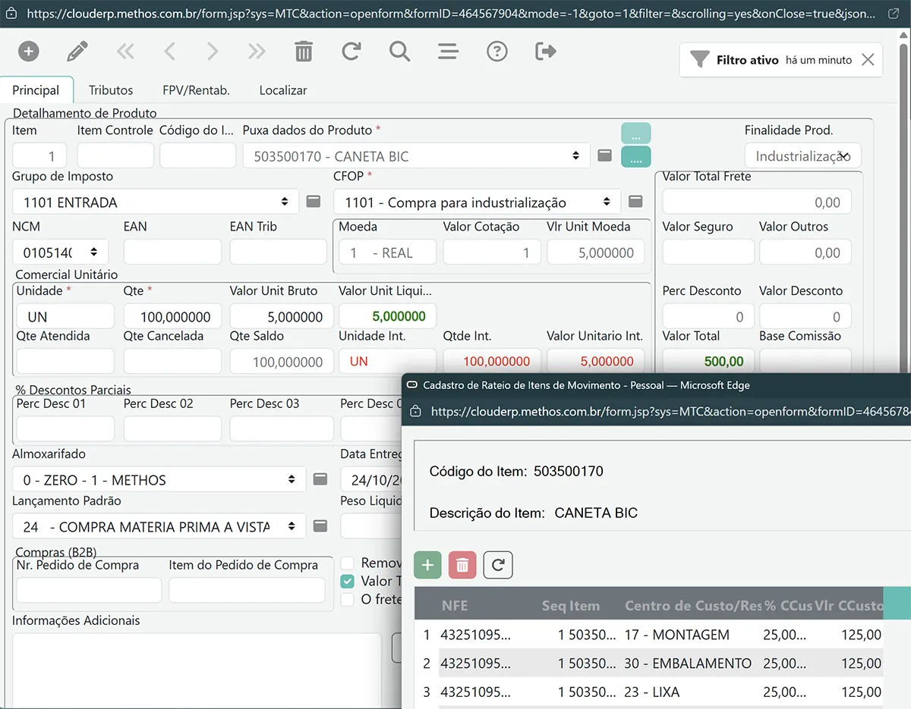This screenshot has width=911, height=709.
Task: Click the EAN Trib input field
Action: [x=278, y=252]
